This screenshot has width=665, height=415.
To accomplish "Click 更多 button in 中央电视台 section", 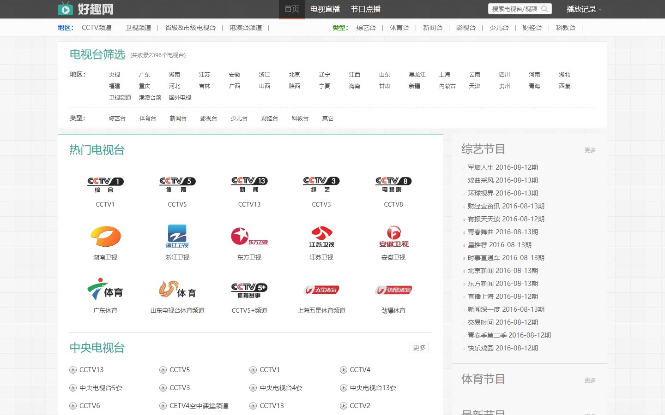I will [x=419, y=348].
